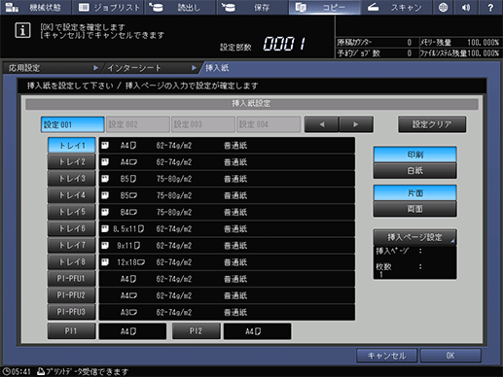Select the PI-PFU3 tray button
This screenshot has width=503, height=377.
point(72,312)
